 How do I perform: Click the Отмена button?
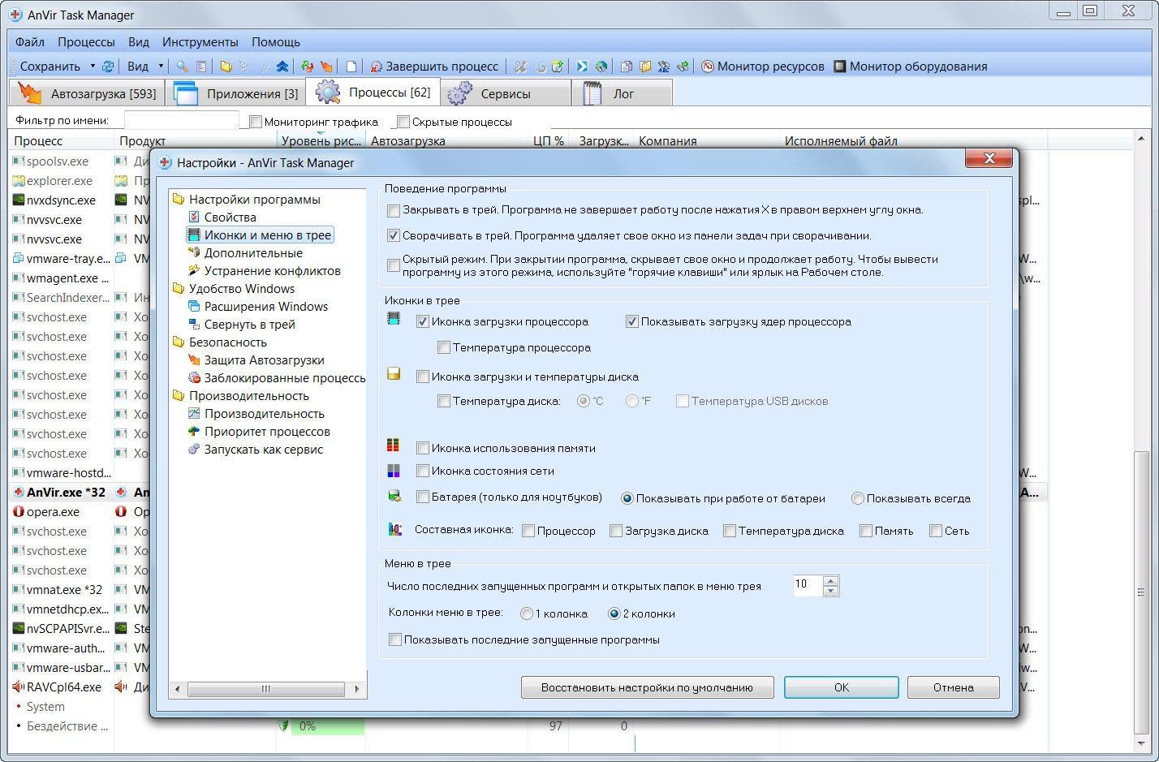click(x=953, y=687)
